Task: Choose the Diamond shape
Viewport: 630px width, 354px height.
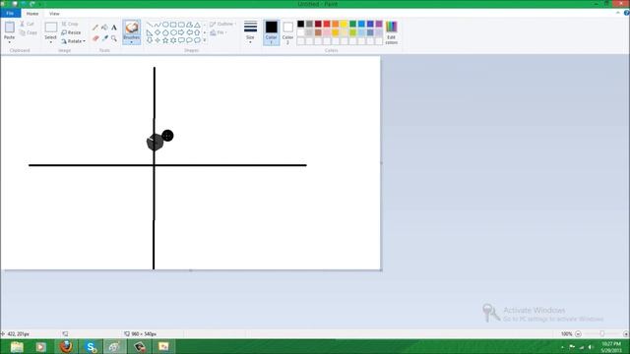Action: point(157,32)
